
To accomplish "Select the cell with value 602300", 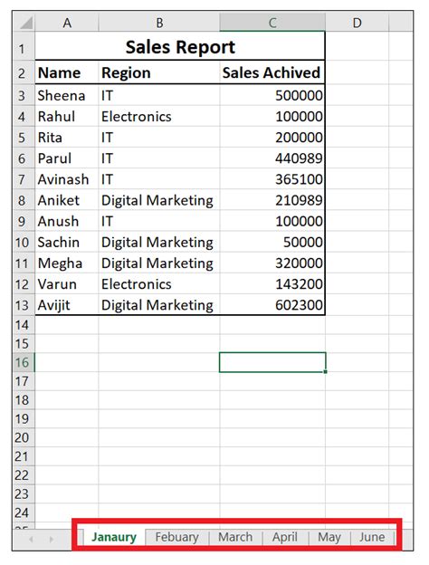I will click(x=272, y=305).
